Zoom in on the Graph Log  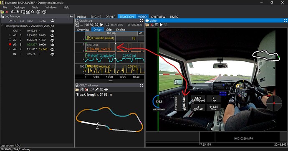tap(87, 25)
